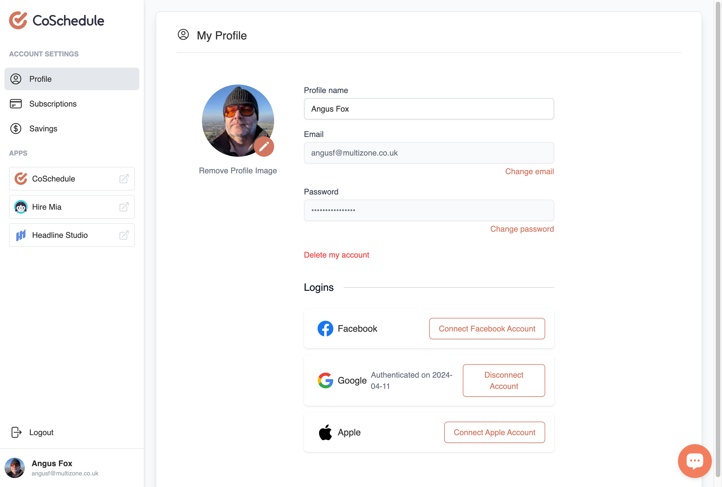Click the Subscriptions card icon
Viewport: 722px width, 487px height.
pyautogui.click(x=16, y=104)
